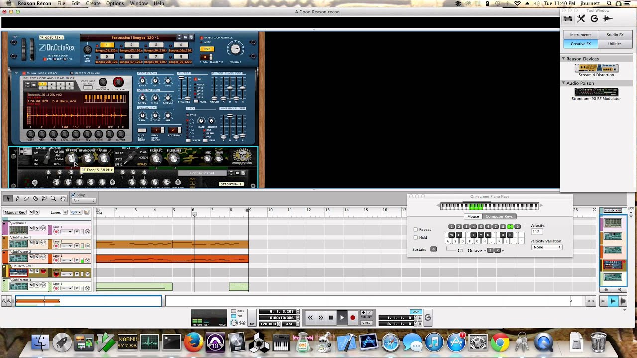637x358 pixels.
Task: Click loop slot 3 button on Dr. Octo Rex
Action: click(x=156, y=45)
